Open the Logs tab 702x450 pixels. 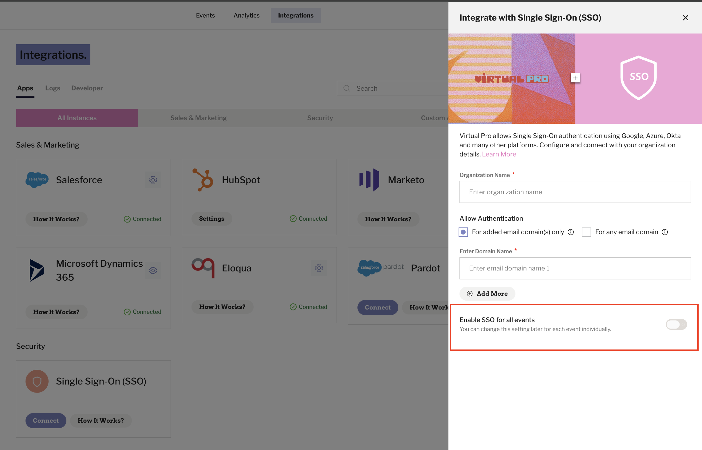pyautogui.click(x=53, y=88)
